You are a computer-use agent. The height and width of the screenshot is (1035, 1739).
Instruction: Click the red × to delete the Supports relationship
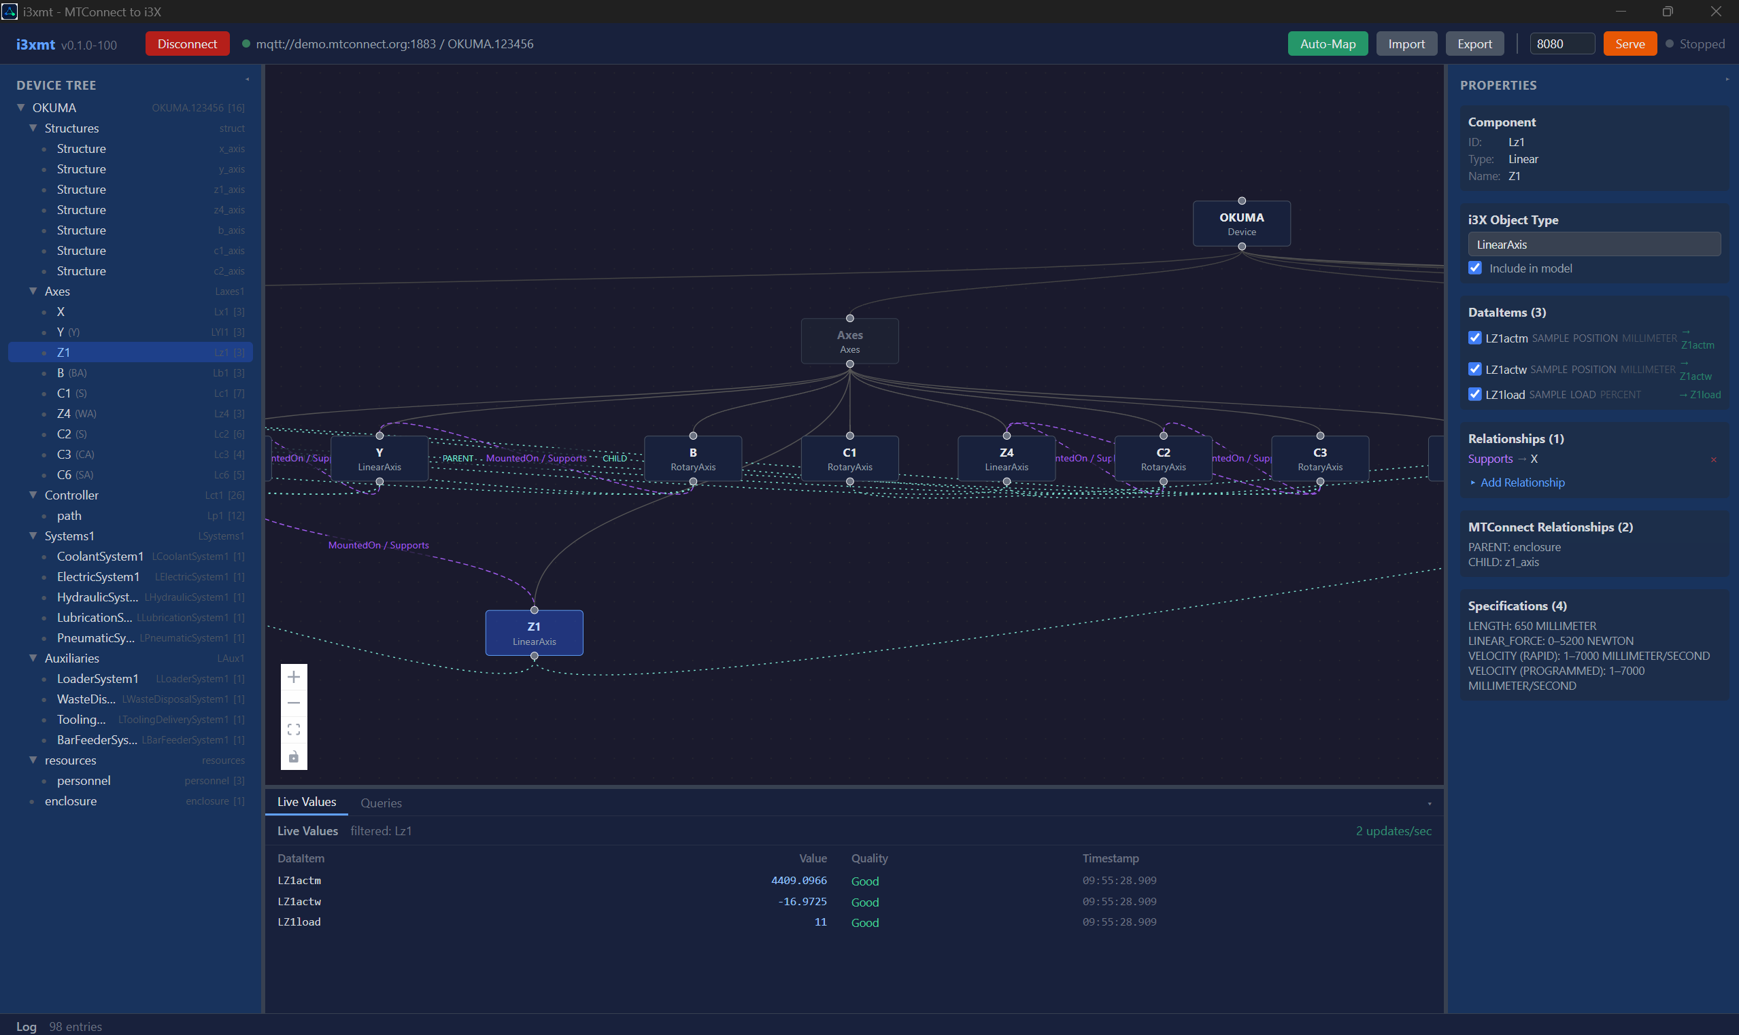[x=1713, y=459]
